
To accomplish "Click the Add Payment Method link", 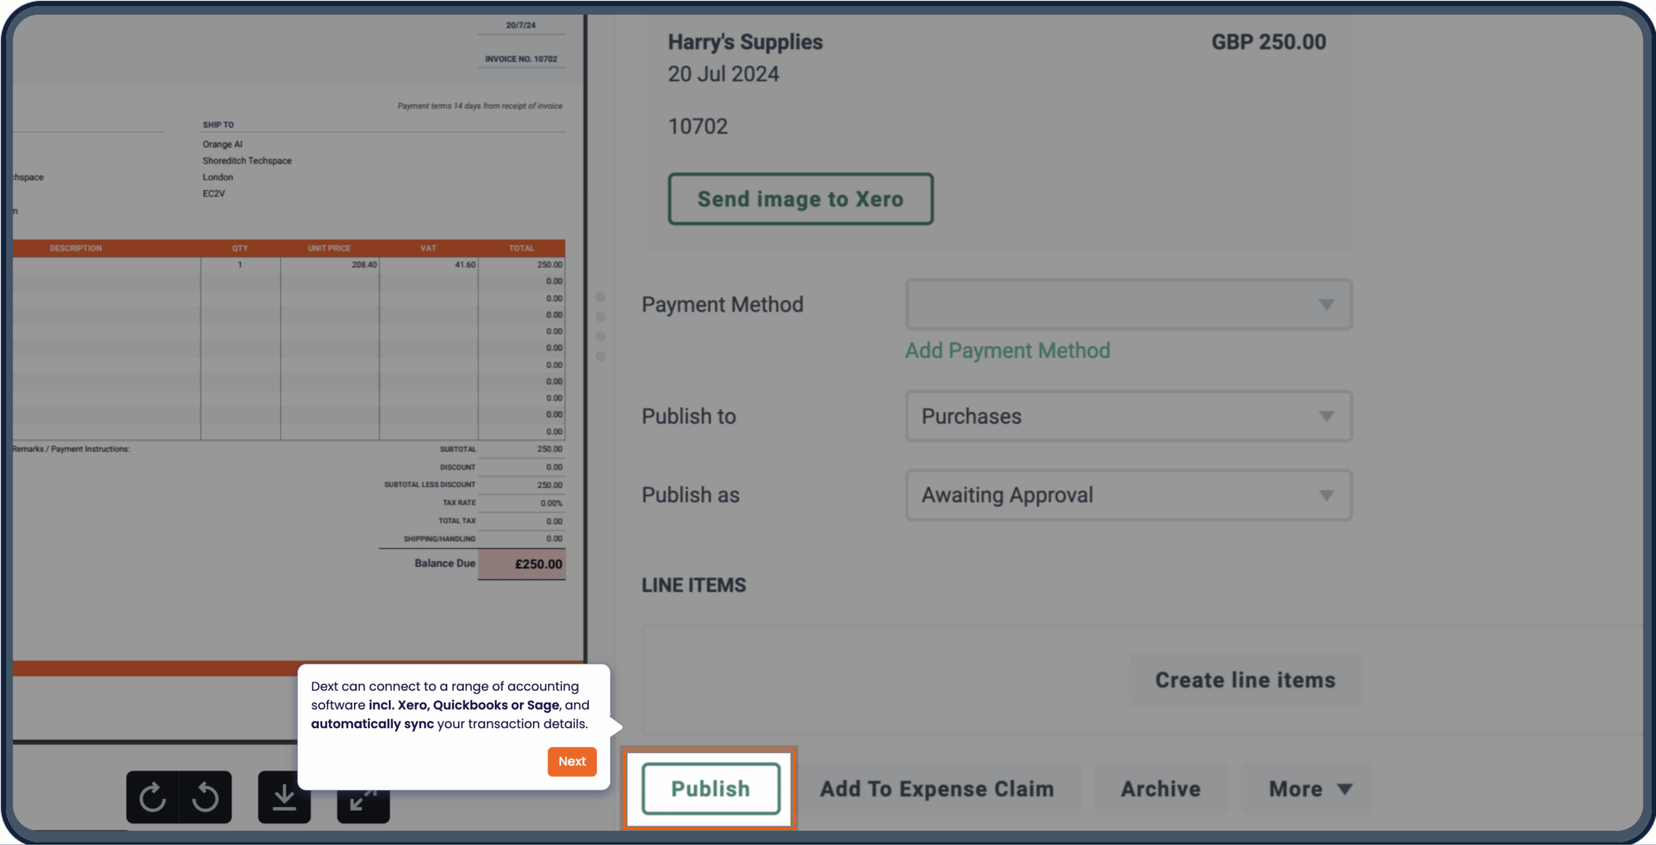I will pos(1007,350).
